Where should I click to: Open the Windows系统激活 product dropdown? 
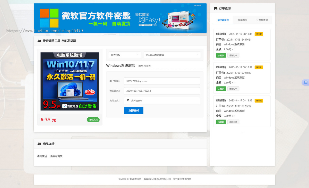pos(172,55)
